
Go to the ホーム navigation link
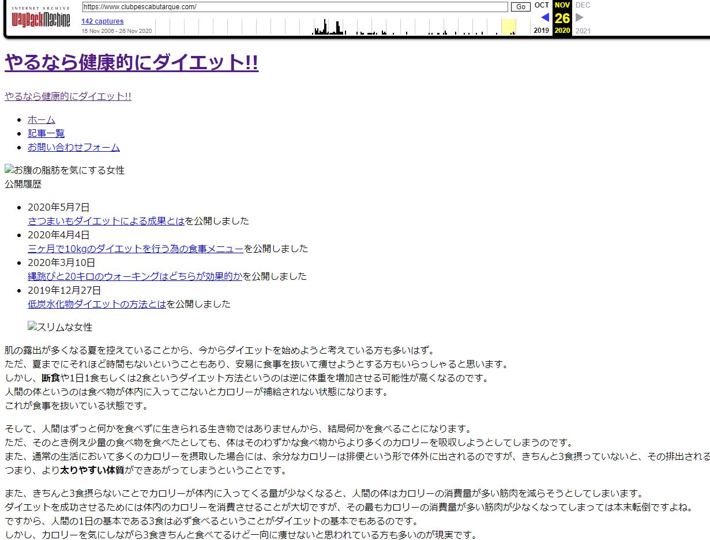[x=42, y=119]
